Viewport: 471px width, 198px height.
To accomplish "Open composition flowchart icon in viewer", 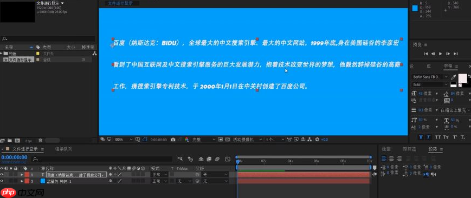I will 310,140.
